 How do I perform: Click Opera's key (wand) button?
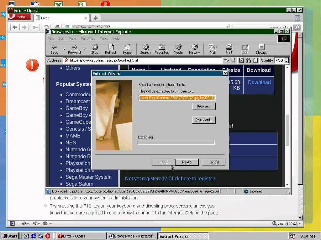pos(35,27)
